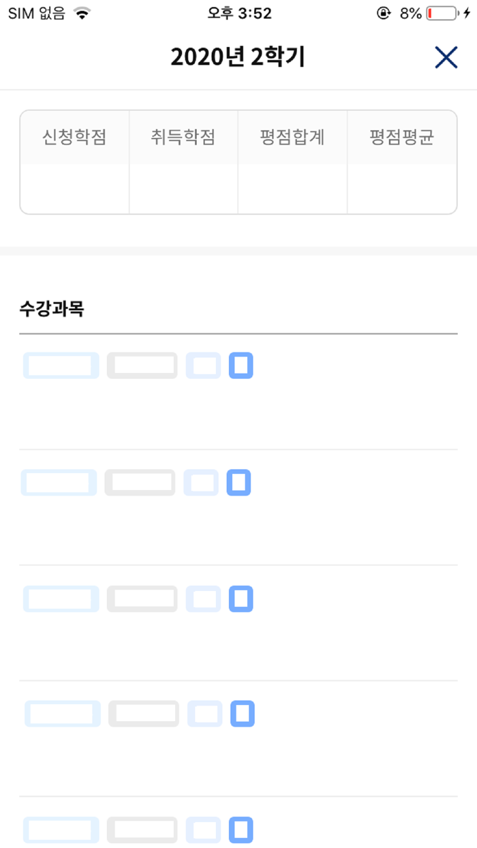Viewport: 477px width, 848px height.
Task: Expand the fourth course entry under 수강과목
Action: (62, 714)
